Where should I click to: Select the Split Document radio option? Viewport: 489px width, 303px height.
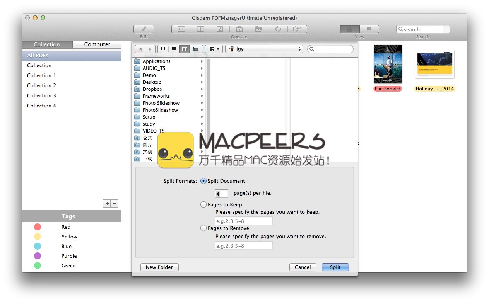[203, 181]
